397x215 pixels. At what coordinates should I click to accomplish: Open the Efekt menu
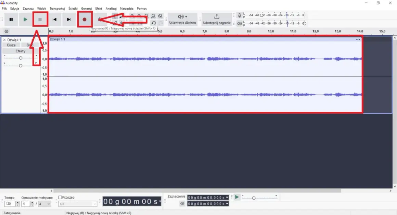click(99, 9)
